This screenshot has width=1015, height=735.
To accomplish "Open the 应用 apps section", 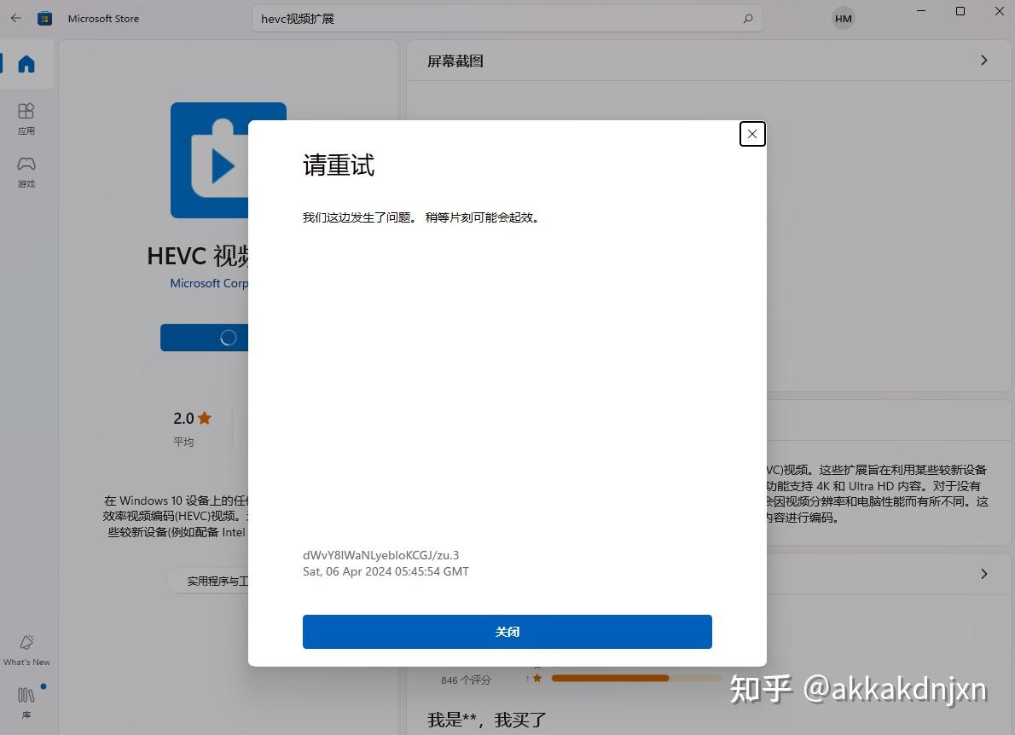I will tap(26, 119).
